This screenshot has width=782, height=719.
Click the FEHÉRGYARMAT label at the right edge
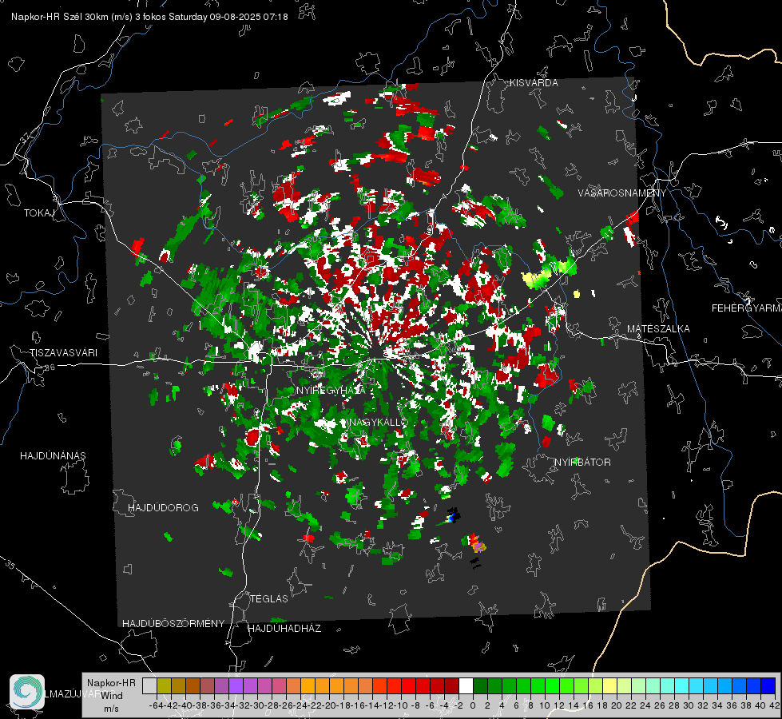747,308
